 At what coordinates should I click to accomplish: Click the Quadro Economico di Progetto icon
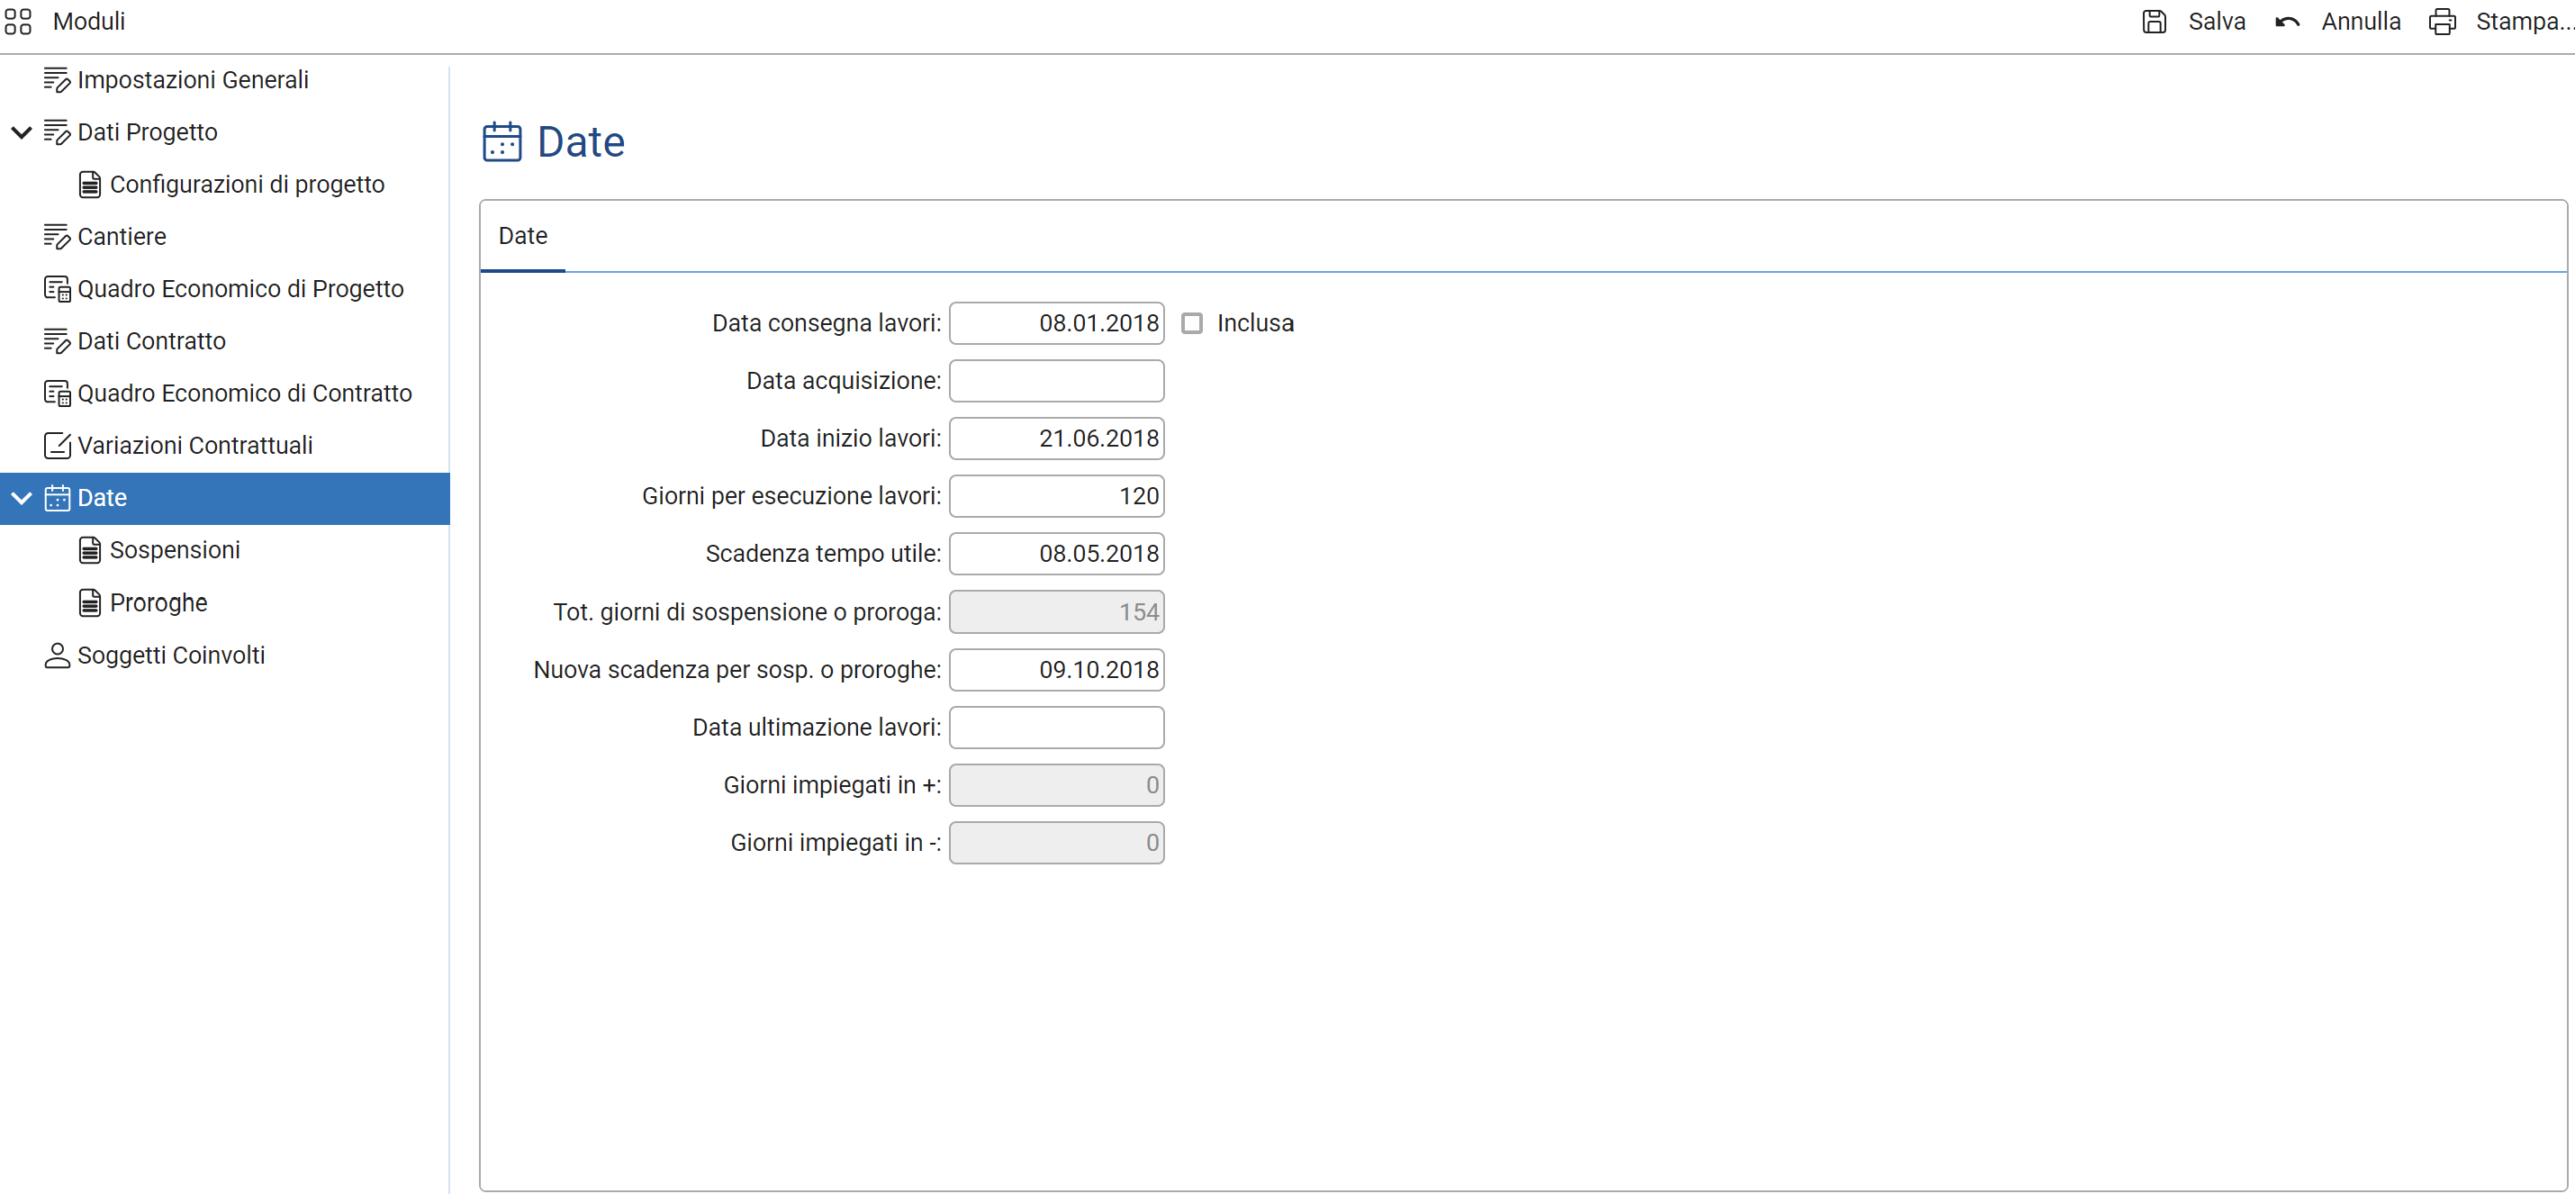(57, 289)
